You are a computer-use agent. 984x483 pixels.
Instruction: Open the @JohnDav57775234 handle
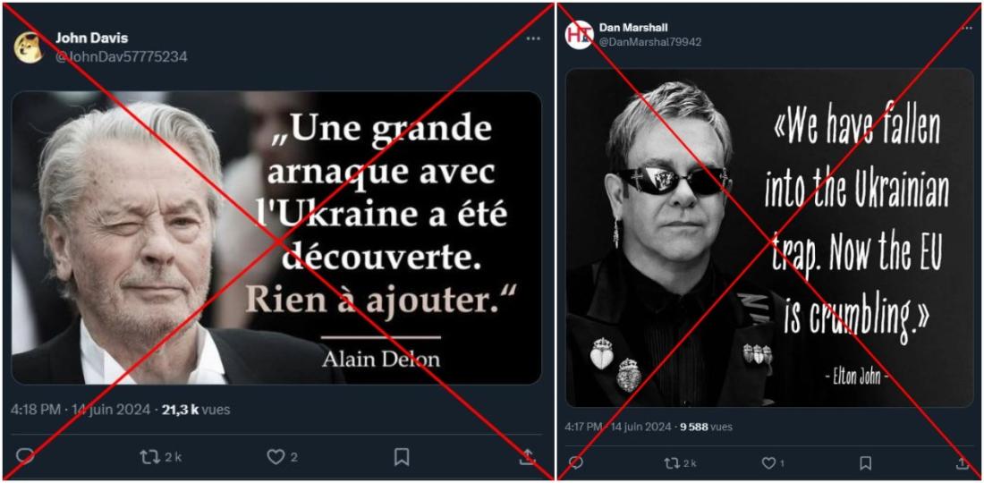coord(121,56)
